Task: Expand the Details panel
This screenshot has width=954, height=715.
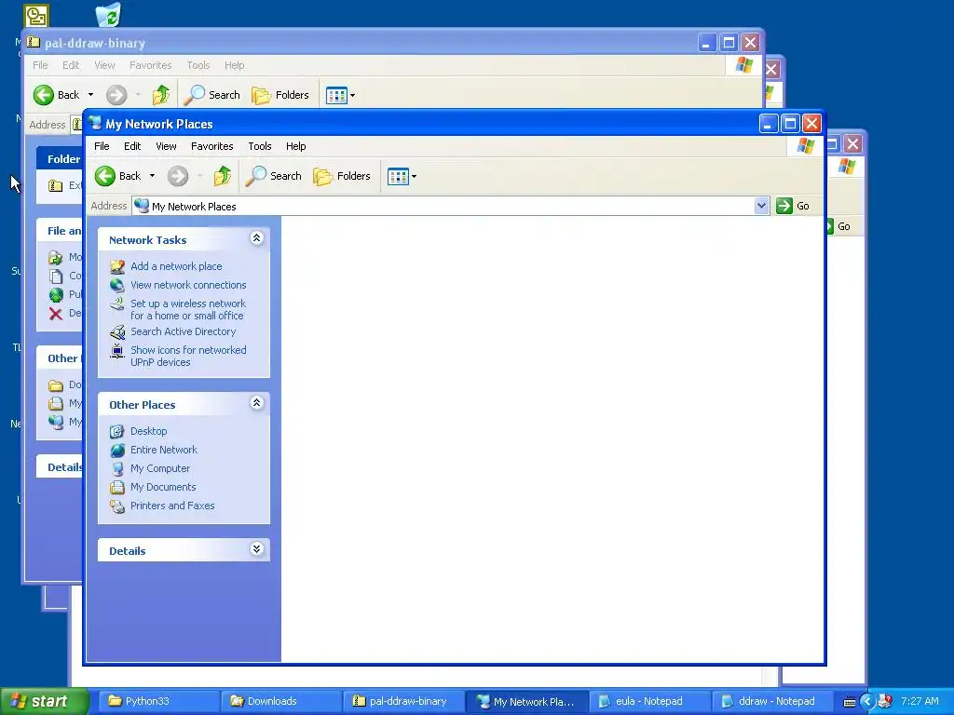Action: click(257, 549)
